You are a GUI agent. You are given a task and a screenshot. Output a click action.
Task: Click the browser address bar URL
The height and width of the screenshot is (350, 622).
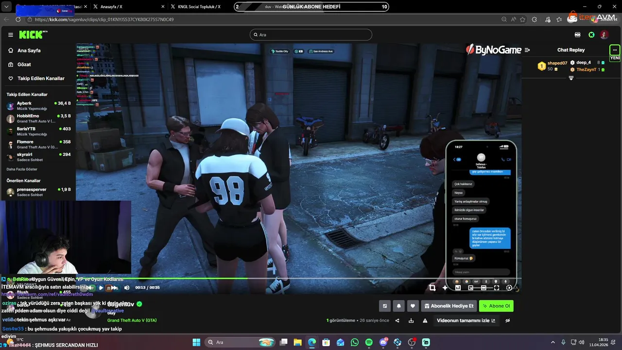pyautogui.click(x=104, y=19)
